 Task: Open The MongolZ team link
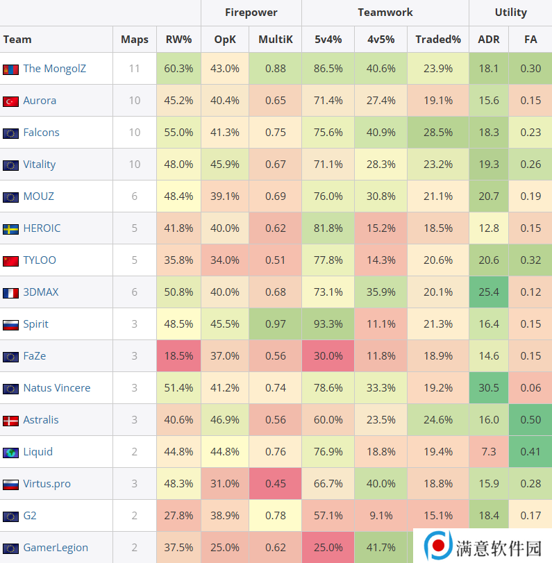[55, 69]
